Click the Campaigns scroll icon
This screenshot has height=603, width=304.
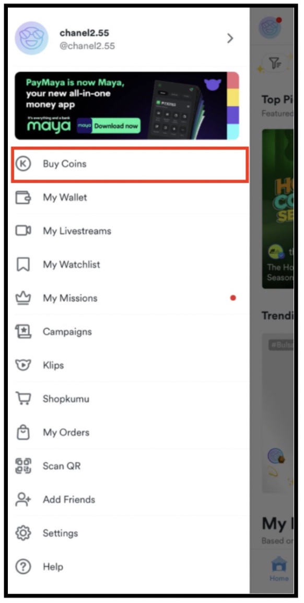tap(23, 331)
